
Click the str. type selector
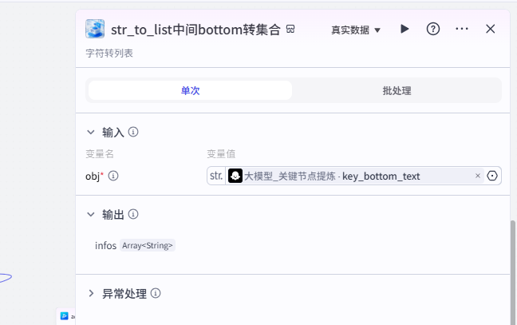coord(215,176)
